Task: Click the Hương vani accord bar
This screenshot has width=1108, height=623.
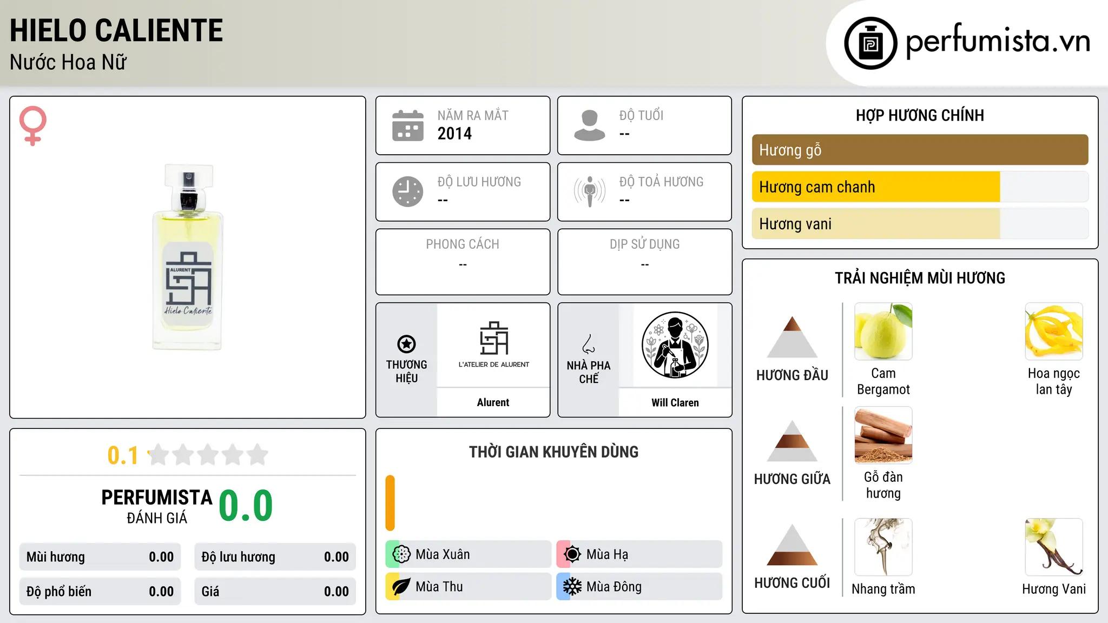Action: point(920,224)
